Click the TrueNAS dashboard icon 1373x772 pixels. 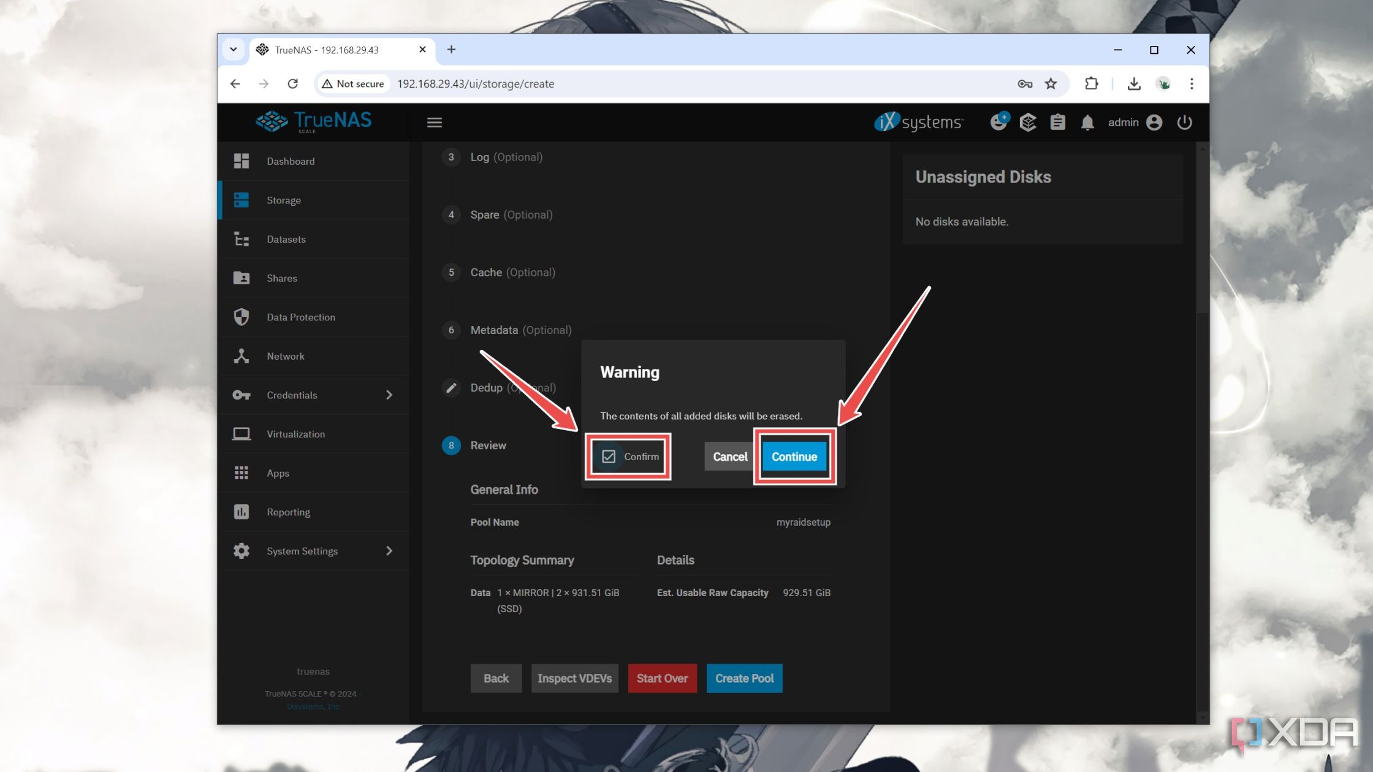pyautogui.click(x=242, y=161)
